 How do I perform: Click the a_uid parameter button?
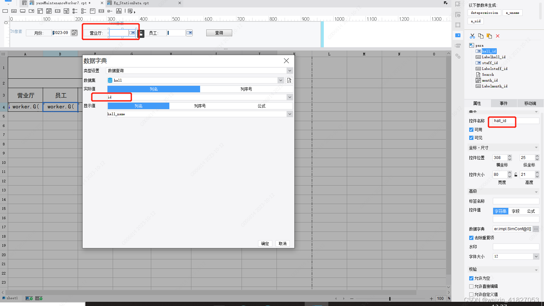476,21
